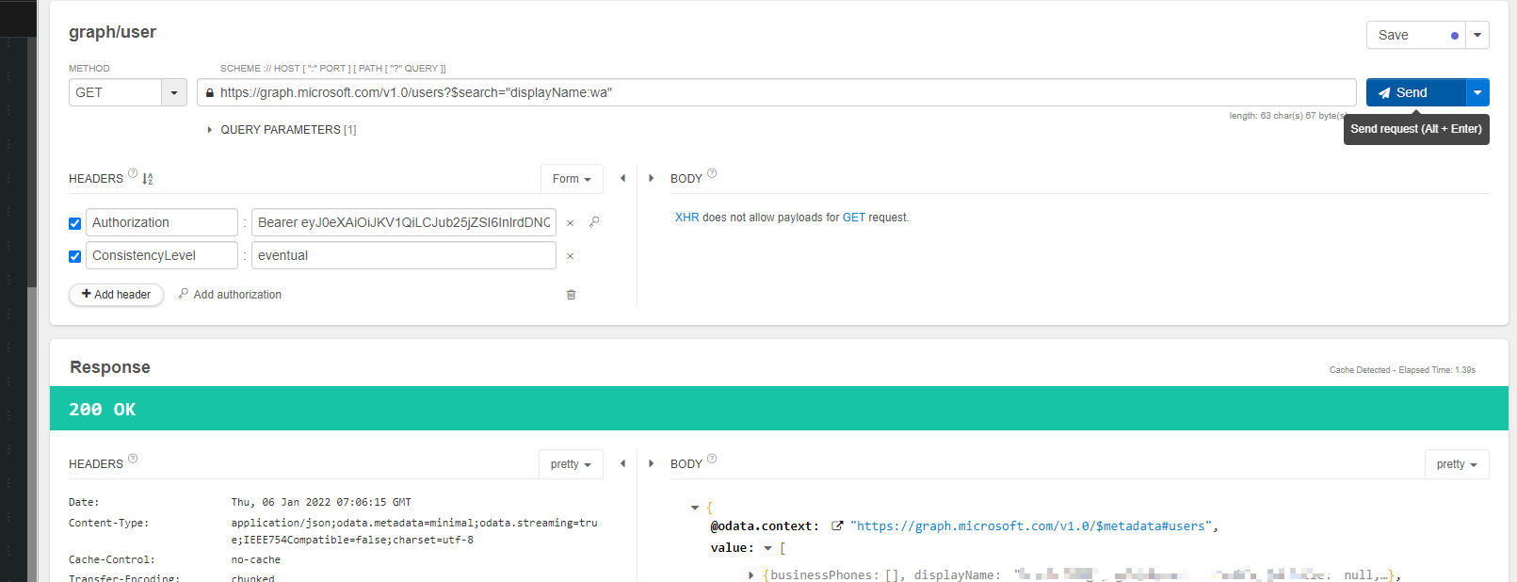Click the Add authorization link
The width and height of the screenshot is (1517, 582).
tap(230, 295)
